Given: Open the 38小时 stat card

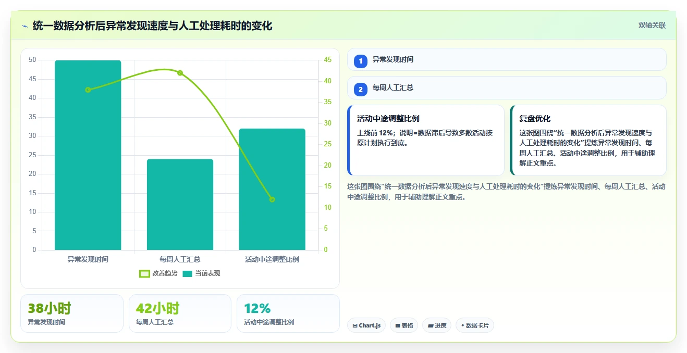Looking at the screenshot, I should coord(72,313).
